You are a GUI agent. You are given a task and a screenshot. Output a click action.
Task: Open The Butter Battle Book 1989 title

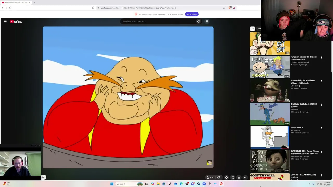point(304,105)
